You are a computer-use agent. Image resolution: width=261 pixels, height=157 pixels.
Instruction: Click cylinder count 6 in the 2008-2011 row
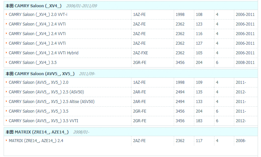(217, 63)
